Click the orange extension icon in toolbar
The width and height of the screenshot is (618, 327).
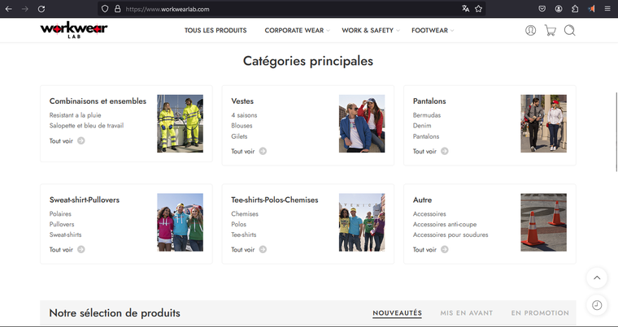[x=592, y=9]
